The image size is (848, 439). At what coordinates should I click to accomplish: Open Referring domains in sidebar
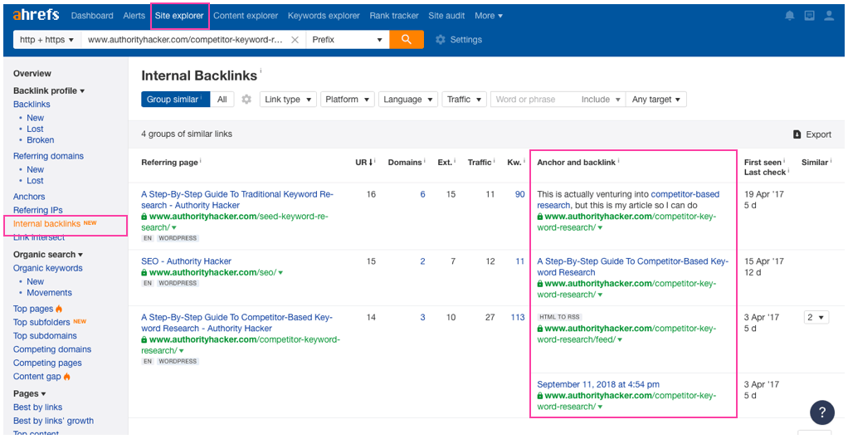(x=48, y=156)
